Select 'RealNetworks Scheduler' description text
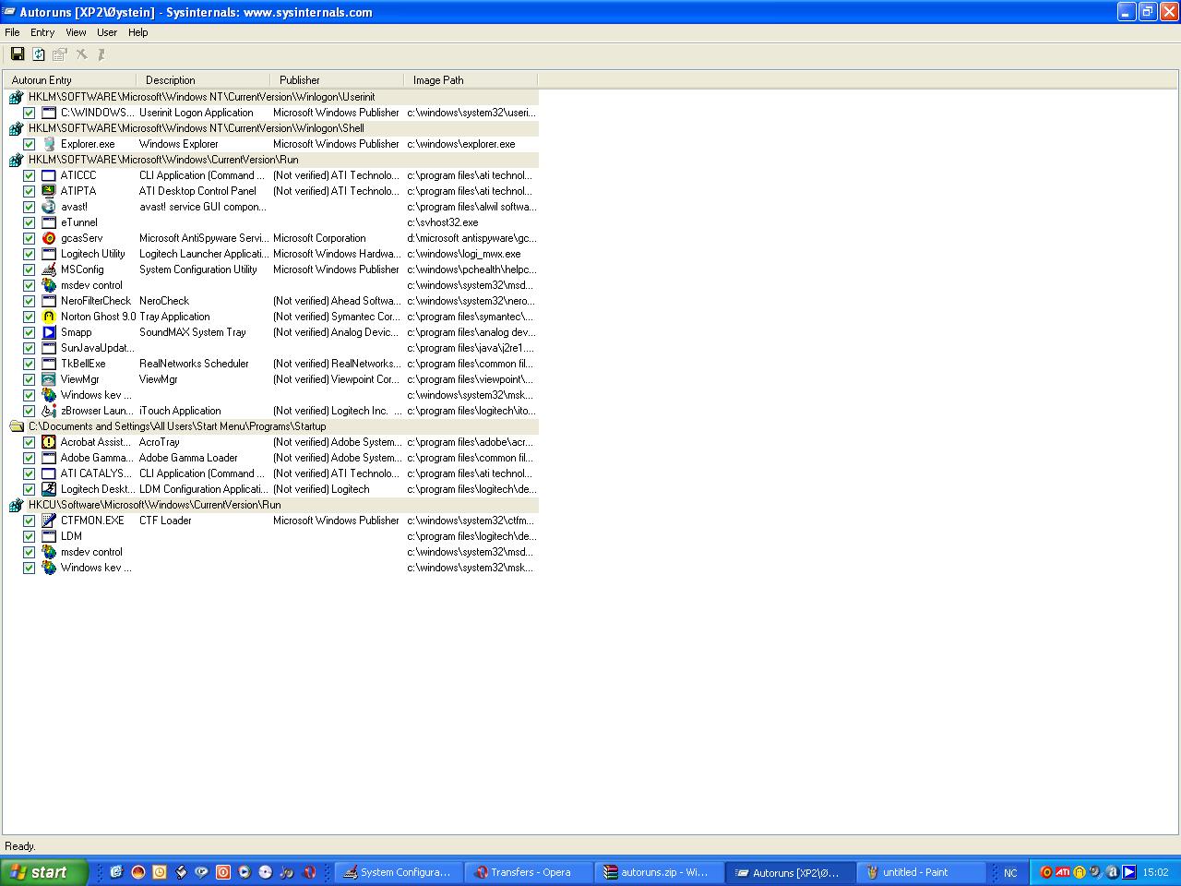 [194, 364]
